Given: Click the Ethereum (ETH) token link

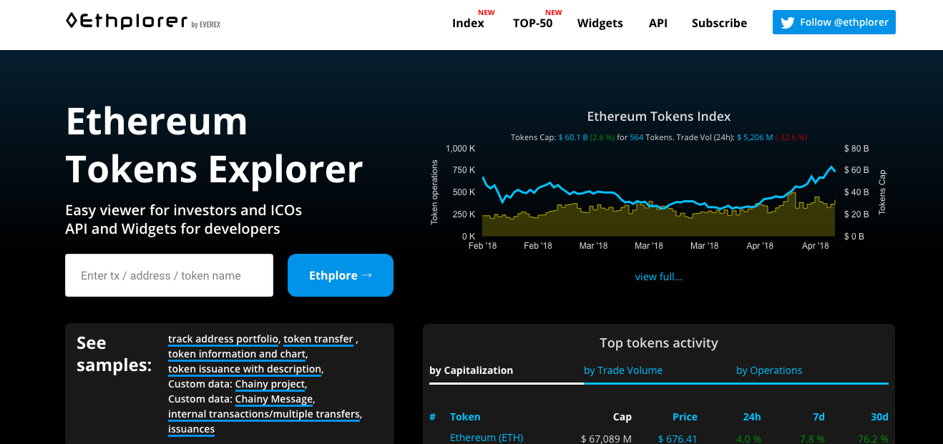Looking at the screenshot, I should (x=486, y=438).
